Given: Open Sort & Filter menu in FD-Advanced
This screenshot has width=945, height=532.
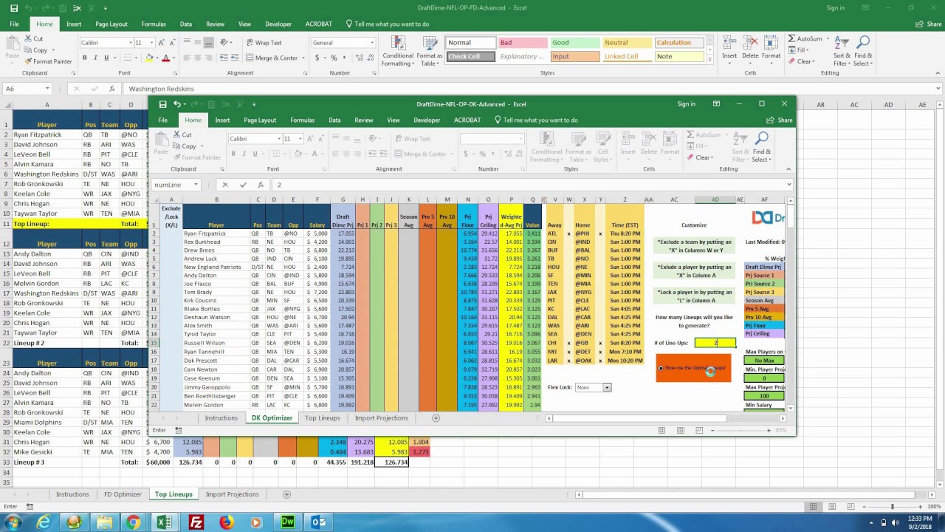Looking at the screenshot, I should coord(842,50).
